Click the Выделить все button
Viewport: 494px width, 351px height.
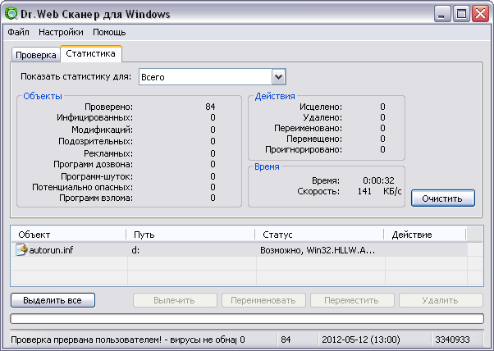[53, 300]
